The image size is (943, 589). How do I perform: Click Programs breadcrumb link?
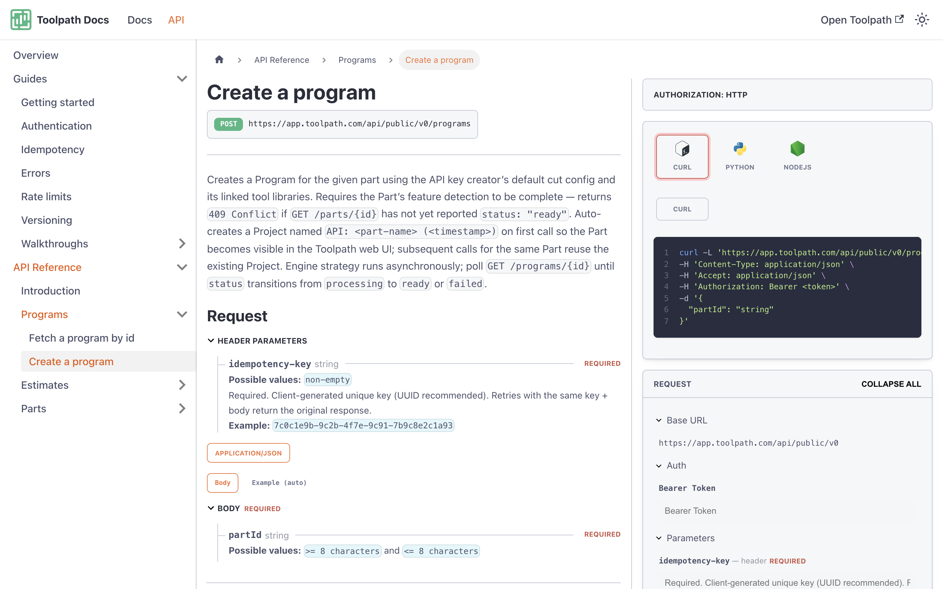click(x=357, y=60)
